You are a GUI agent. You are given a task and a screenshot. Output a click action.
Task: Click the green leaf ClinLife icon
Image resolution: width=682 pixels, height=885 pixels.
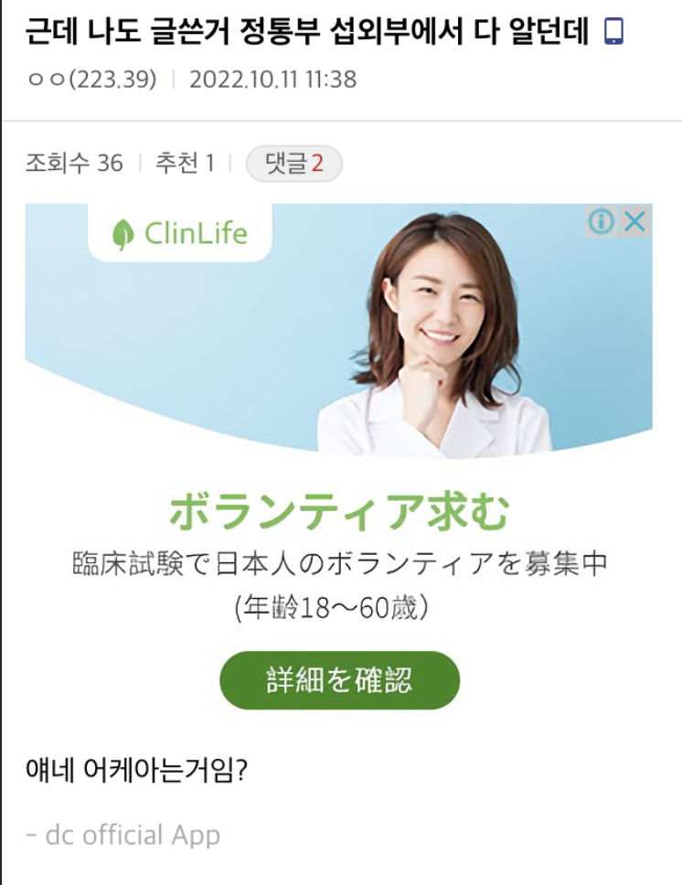click(x=123, y=234)
